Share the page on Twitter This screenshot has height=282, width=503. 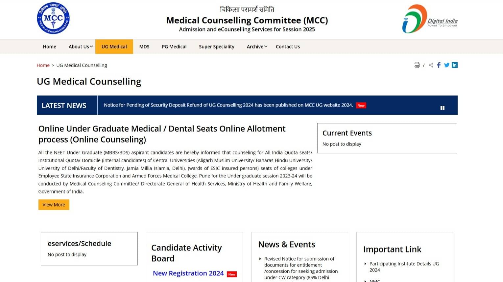click(446, 65)
